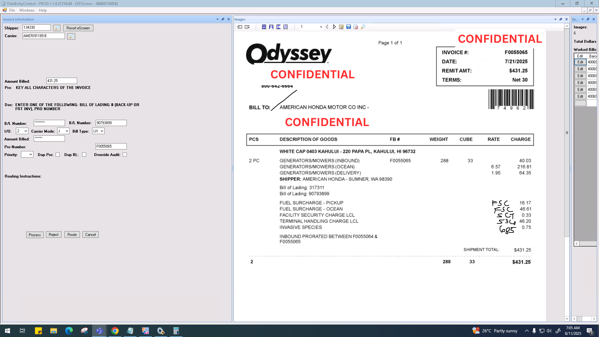Click the last Edit button in Worked Bills

click(x=580, y=96)
